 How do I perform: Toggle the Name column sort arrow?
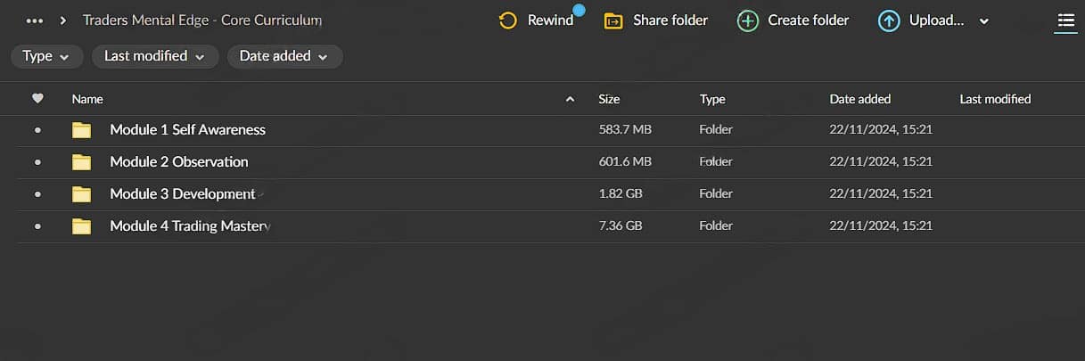571,99
